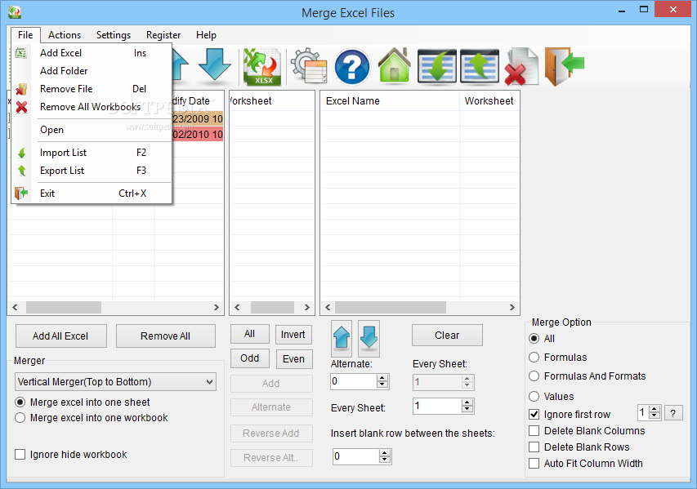This screenshot has height=489, width=697.
Task: Select Merge Option All radio button
Action: 534,339
